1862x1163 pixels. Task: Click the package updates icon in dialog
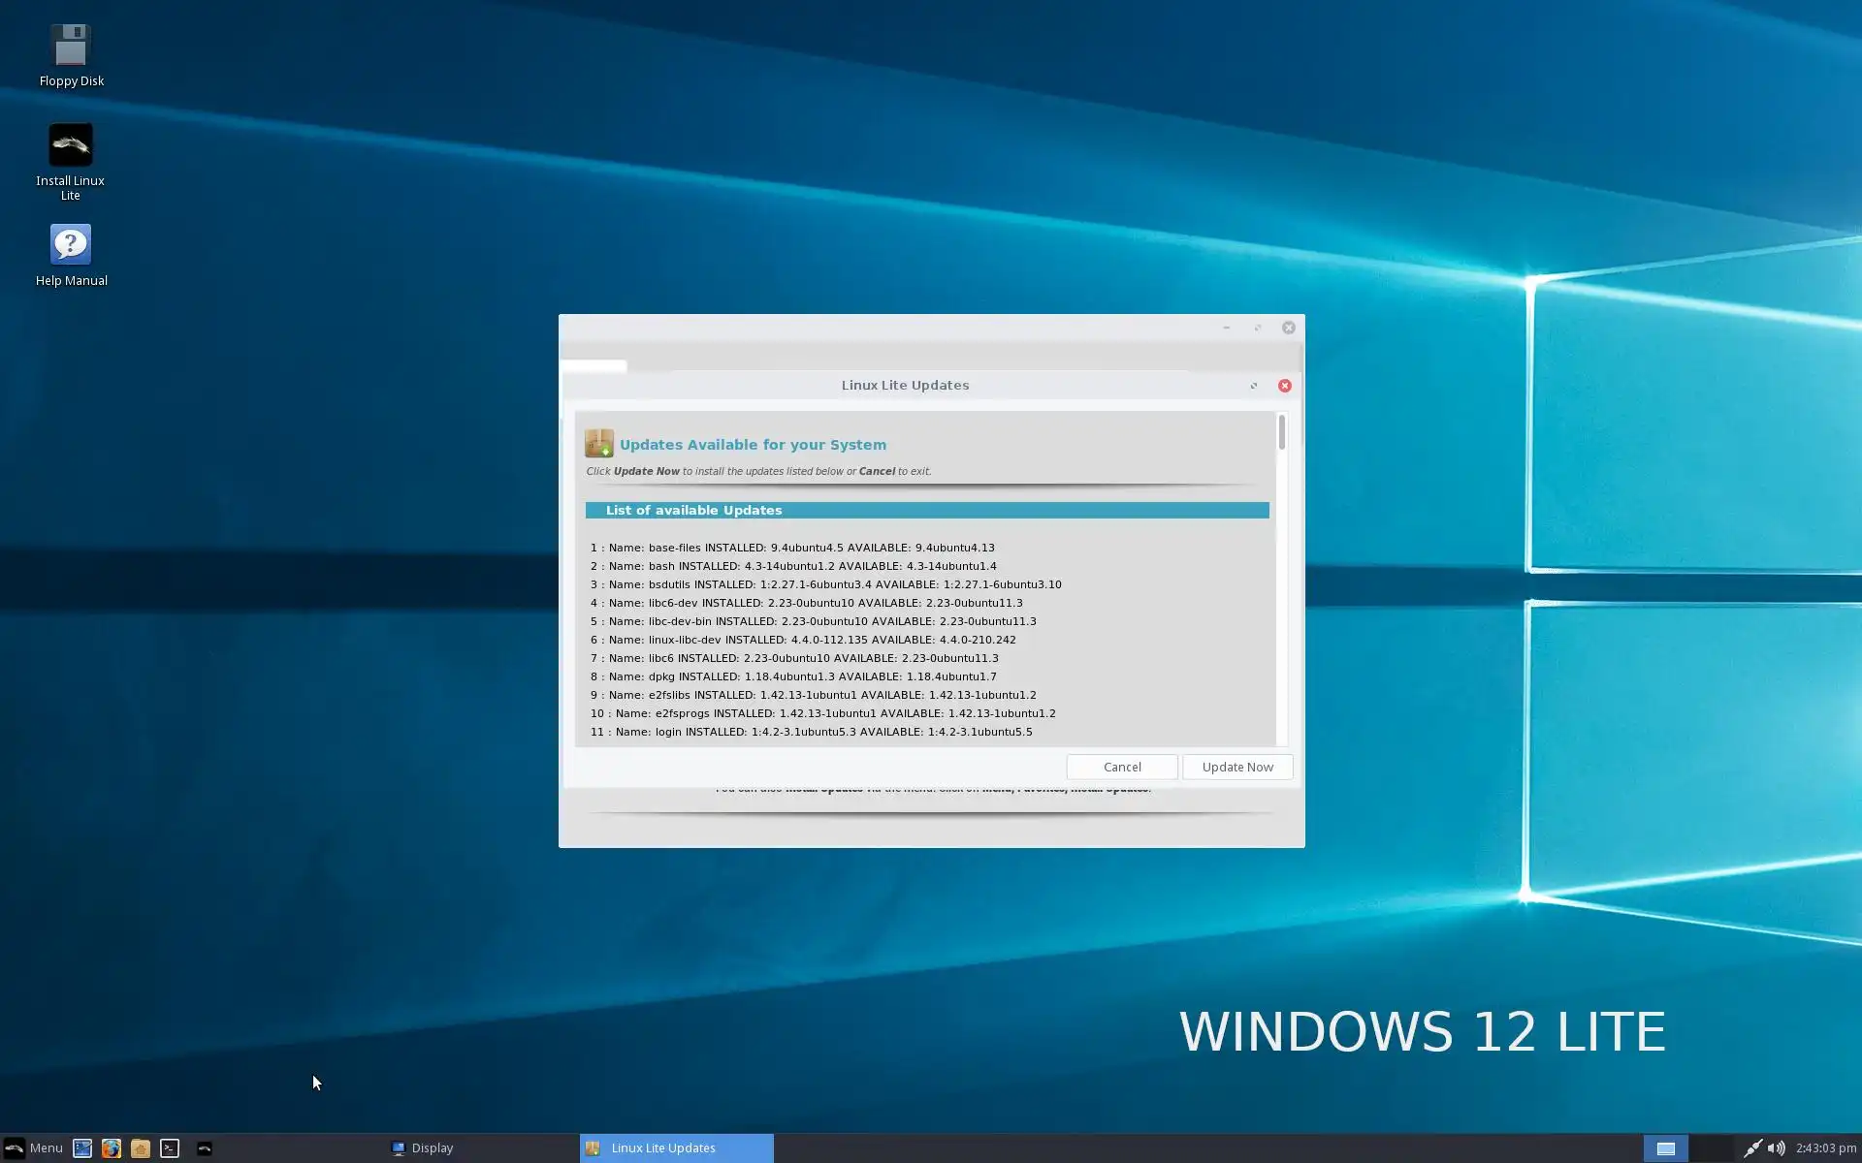coord(598,444)
